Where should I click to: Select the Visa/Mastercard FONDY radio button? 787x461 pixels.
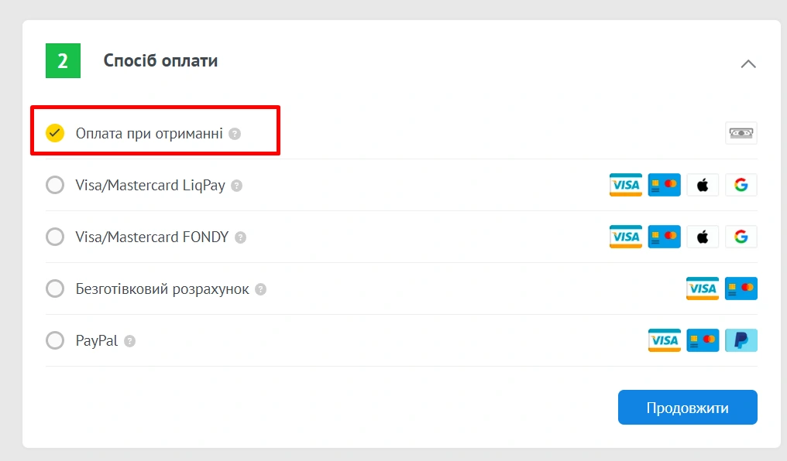click(x=55, y=237)
